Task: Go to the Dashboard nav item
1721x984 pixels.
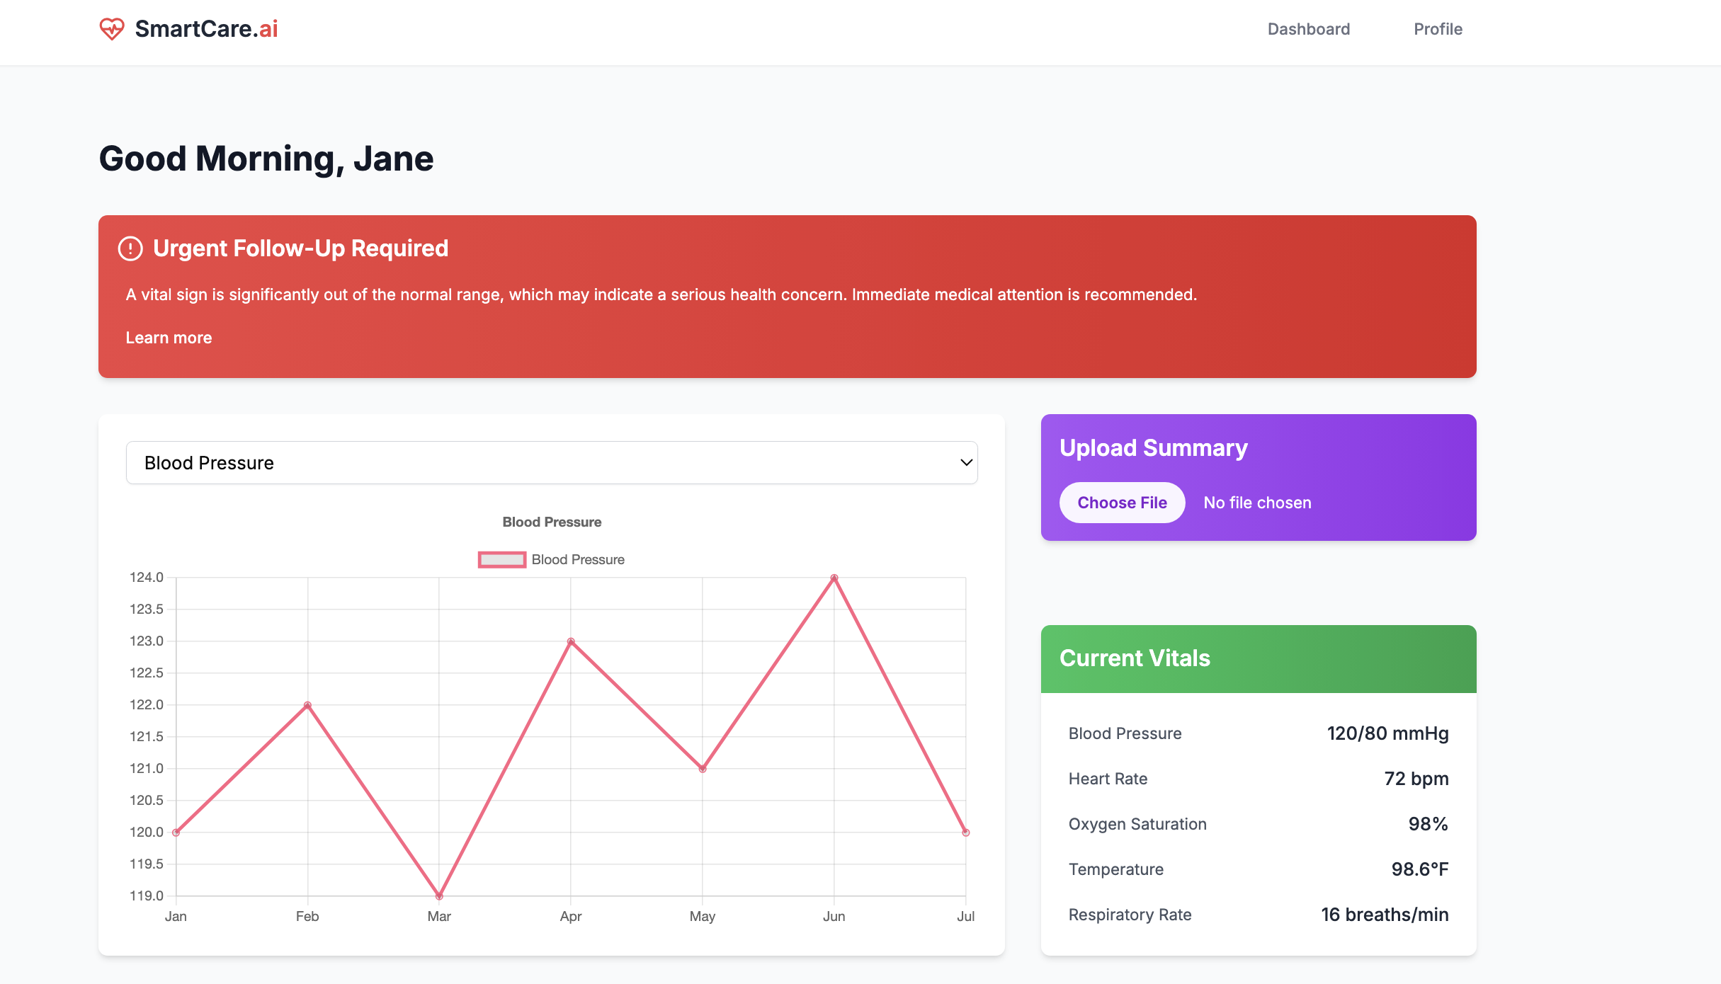Action: (x=1308, y=29)
